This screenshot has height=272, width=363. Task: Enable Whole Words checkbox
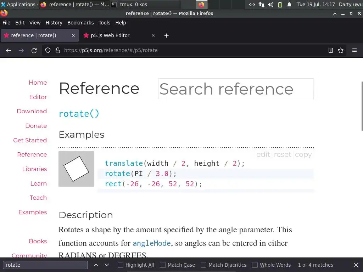255,265
